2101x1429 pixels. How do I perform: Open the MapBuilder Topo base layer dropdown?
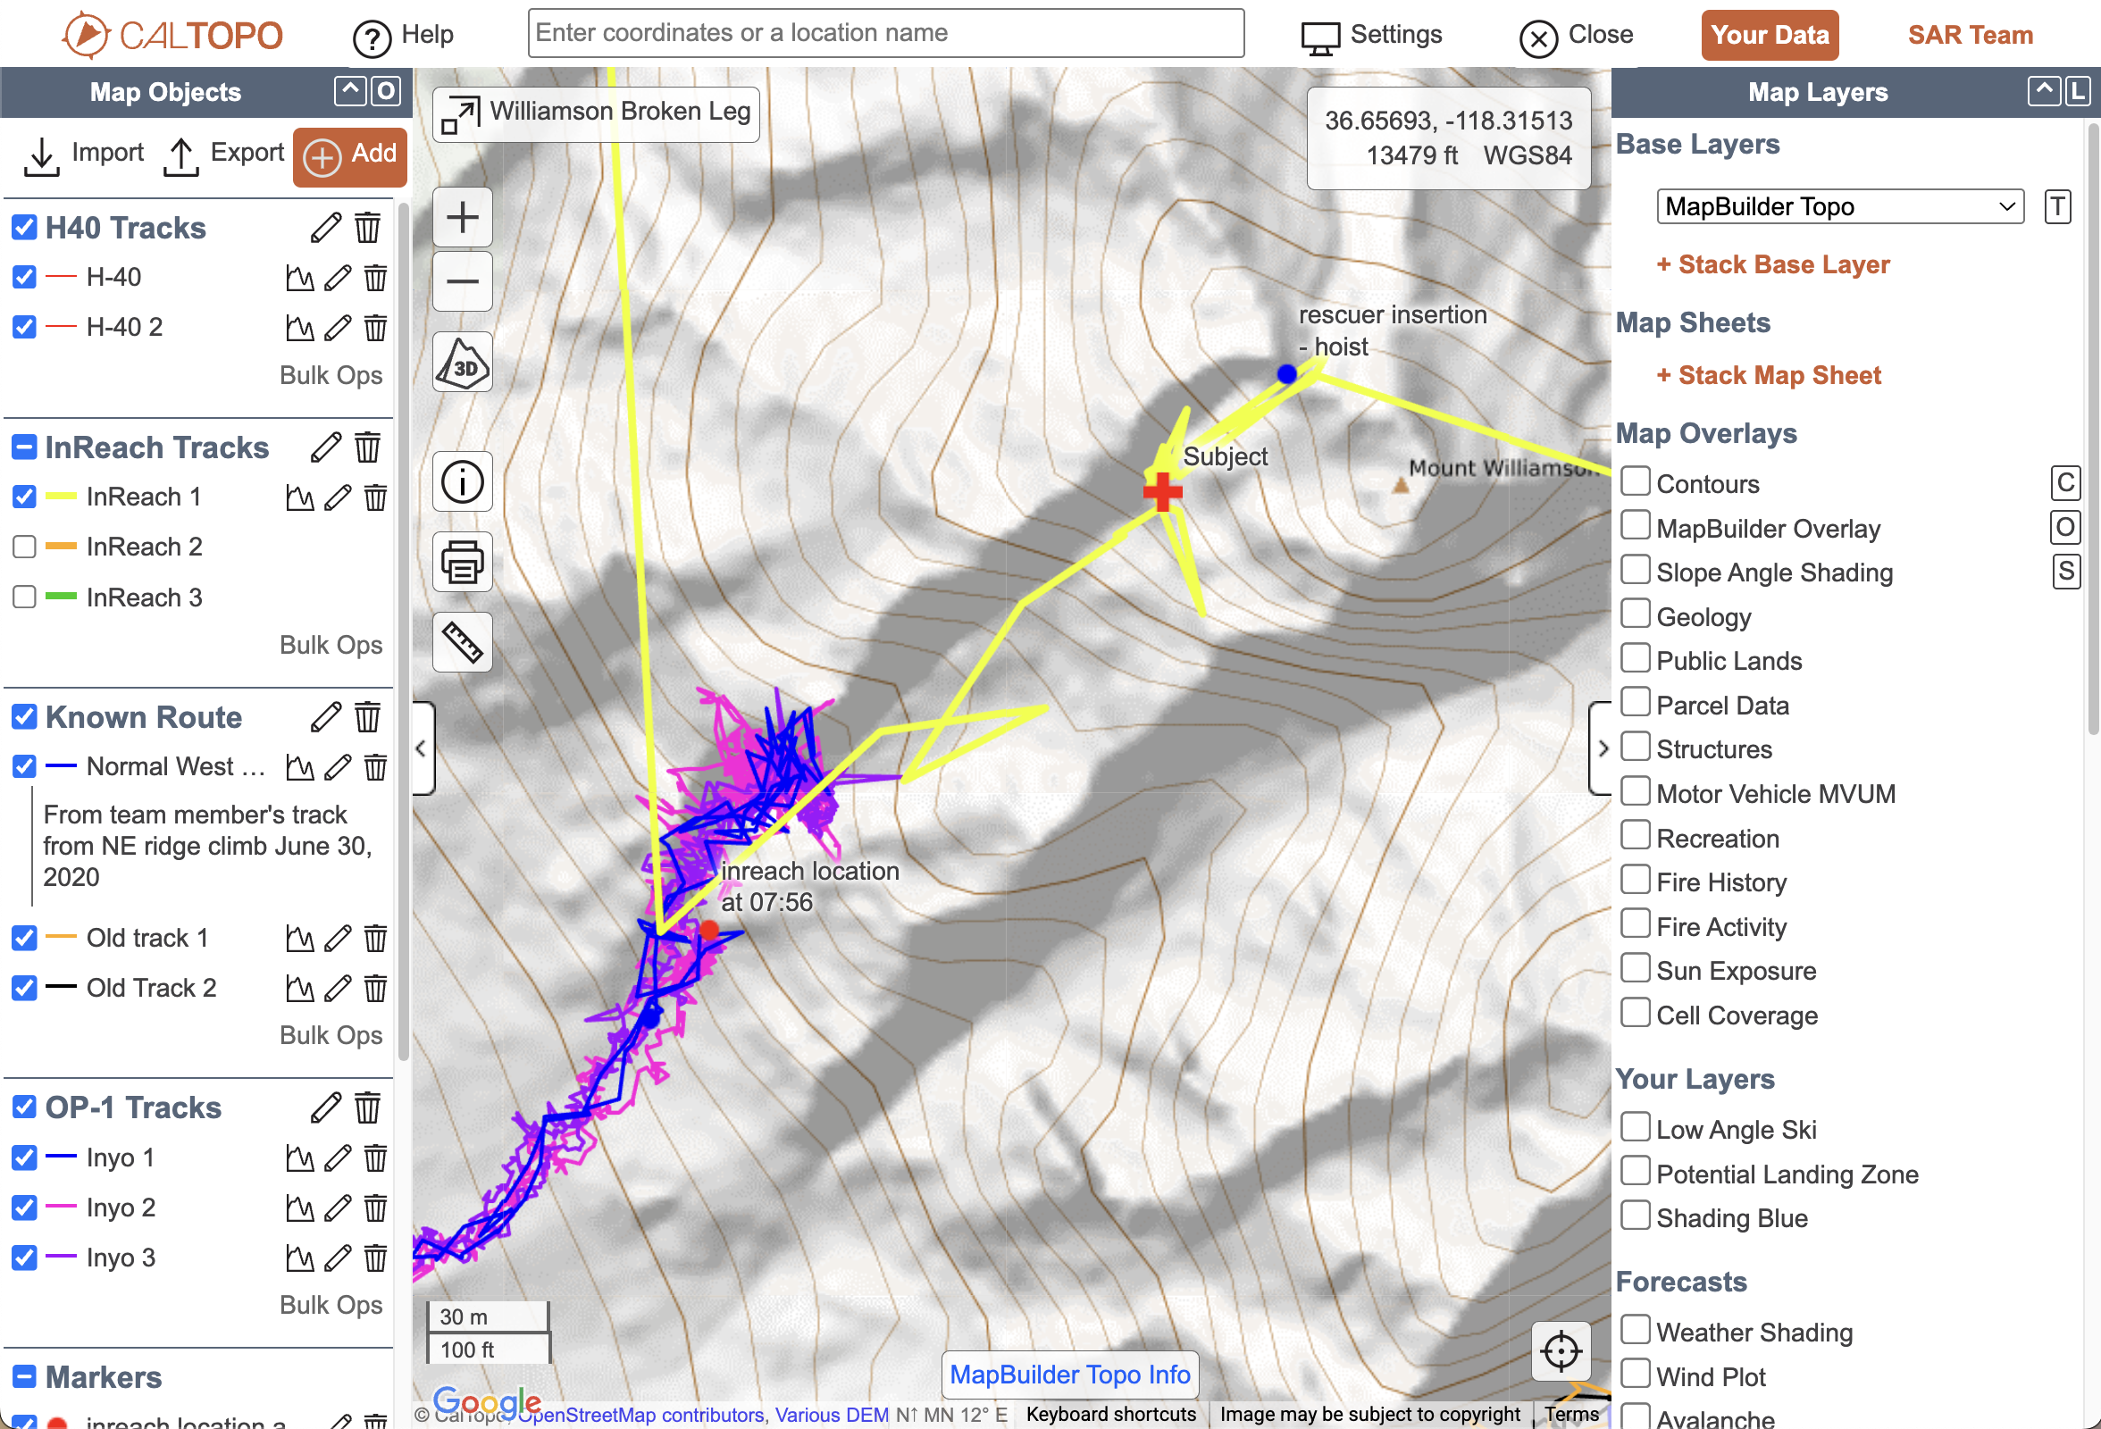pos(1840,206)
